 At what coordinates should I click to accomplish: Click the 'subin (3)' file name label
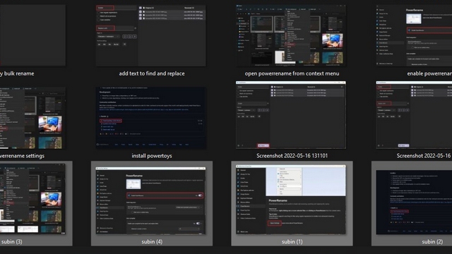[11, 241]
